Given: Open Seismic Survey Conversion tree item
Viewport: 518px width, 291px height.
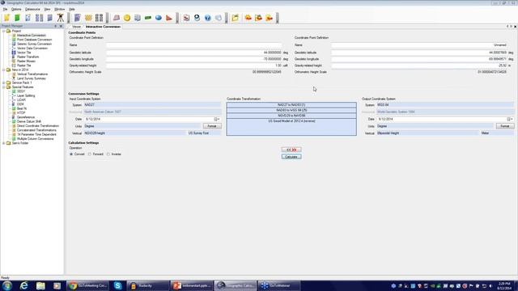Looking at the screenshot, I should coord(34,44).
